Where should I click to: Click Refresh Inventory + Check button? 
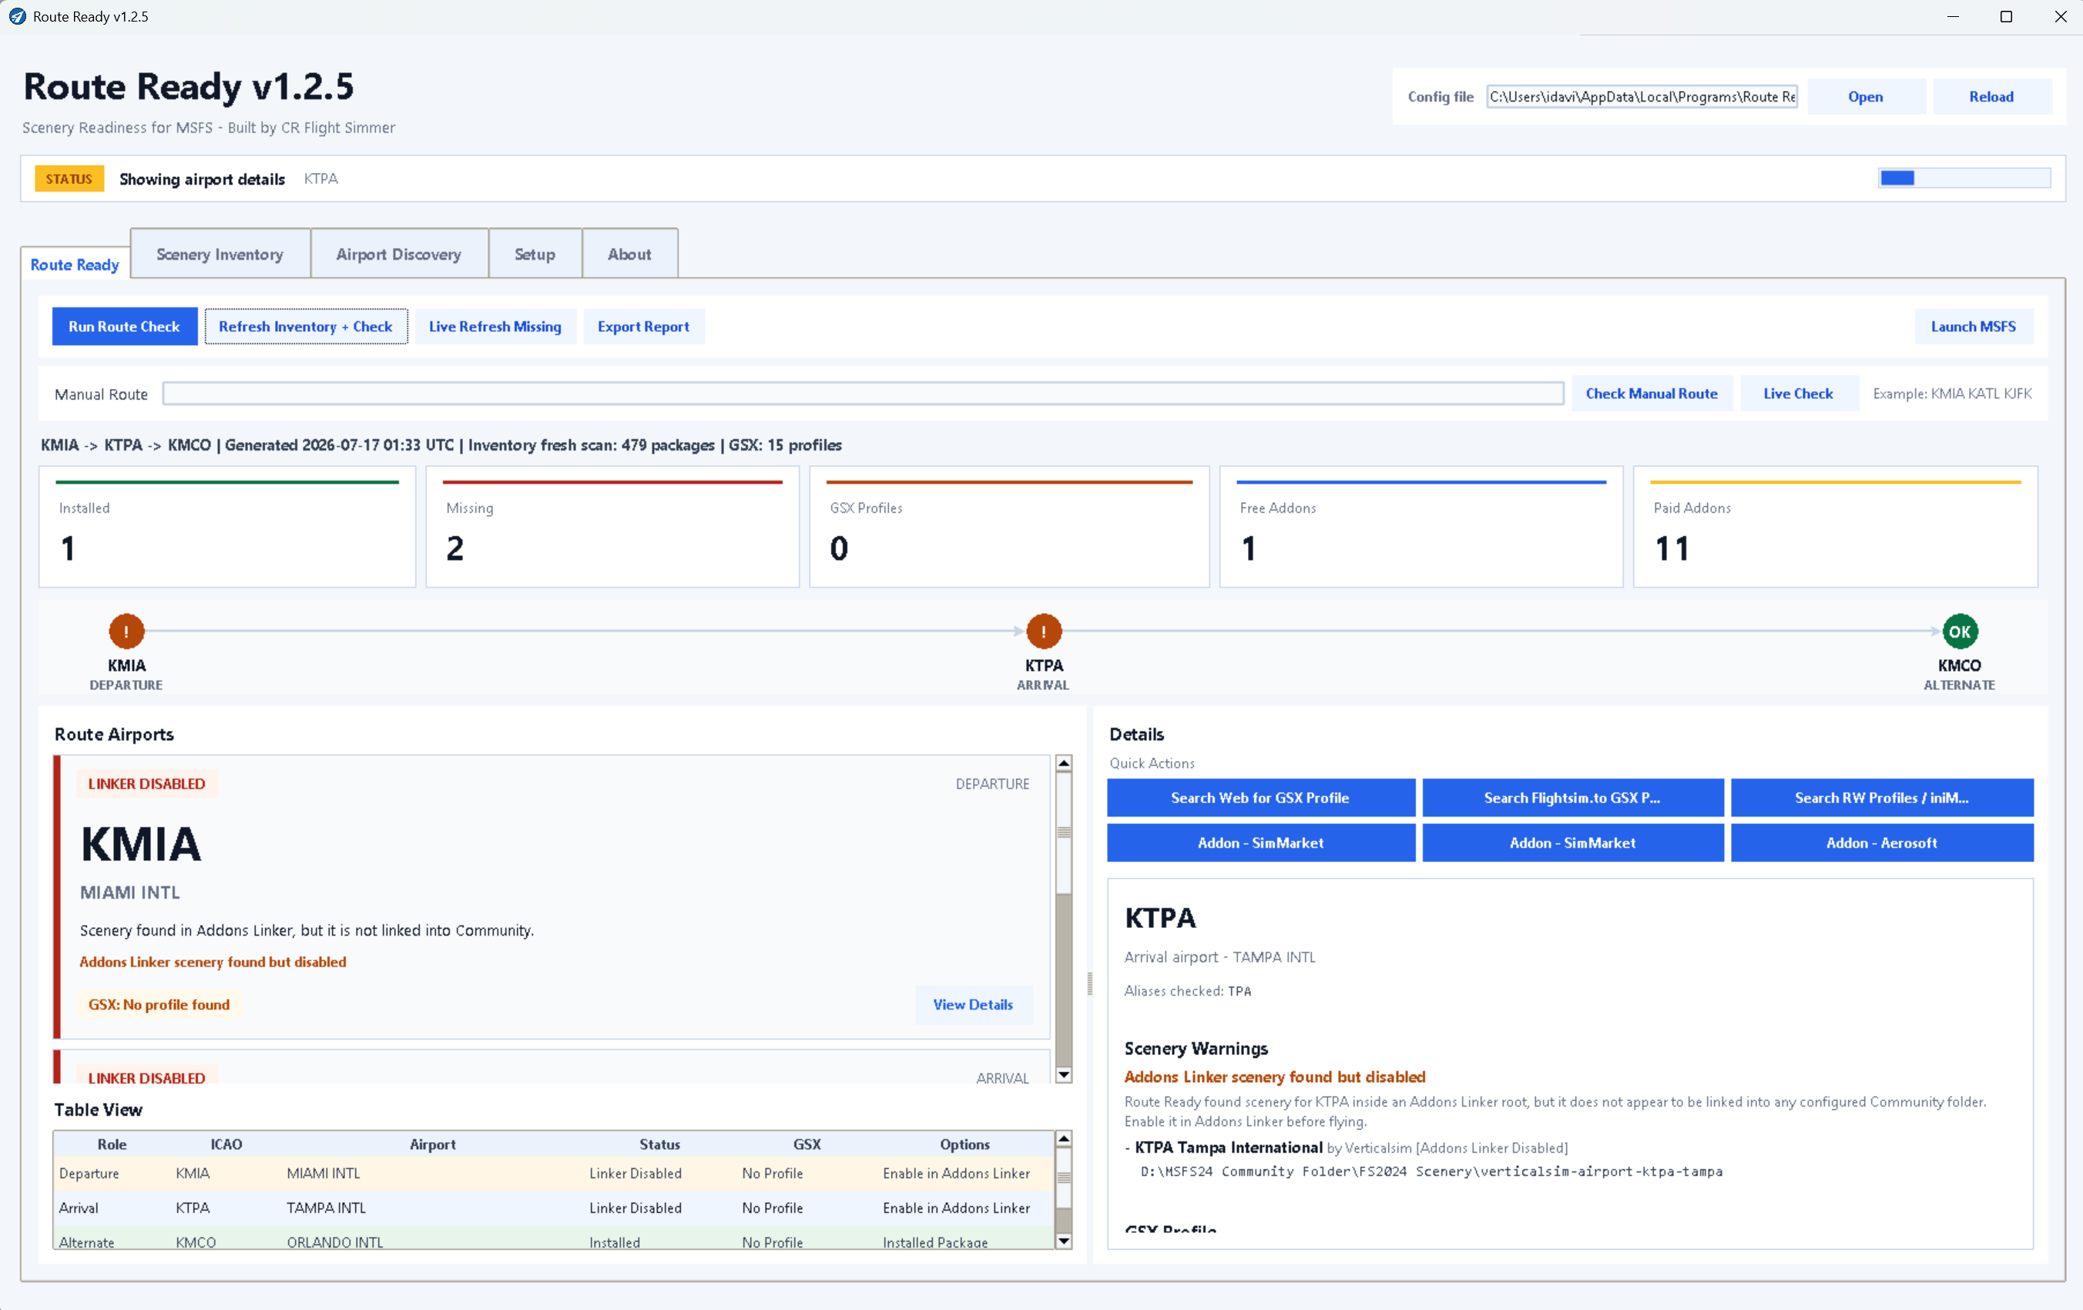tap(305, 326)
